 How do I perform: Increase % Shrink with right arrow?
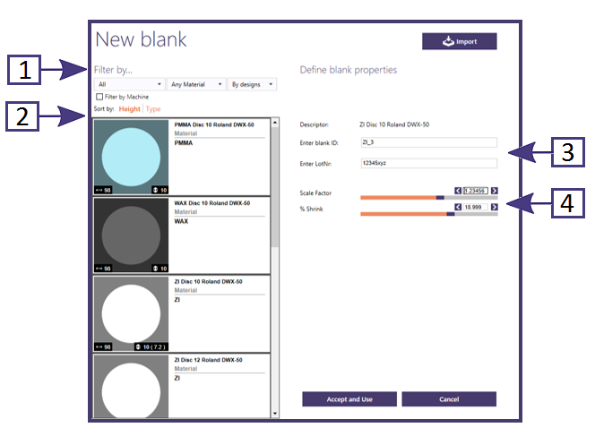click(x=494, y=207)
